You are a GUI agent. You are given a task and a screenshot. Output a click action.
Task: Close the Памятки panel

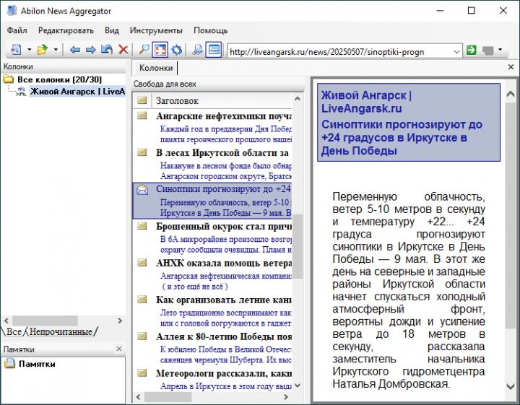tap(119, 349)
